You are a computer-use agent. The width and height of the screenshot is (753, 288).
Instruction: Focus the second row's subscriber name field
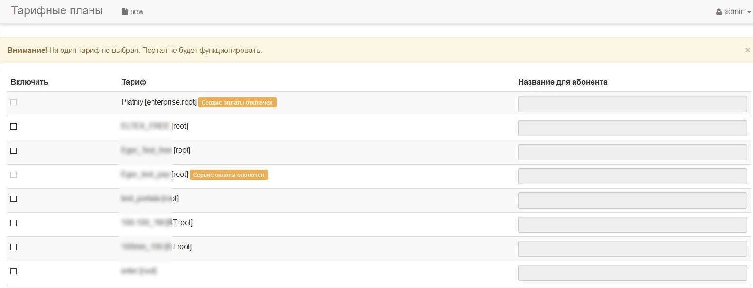632,128
